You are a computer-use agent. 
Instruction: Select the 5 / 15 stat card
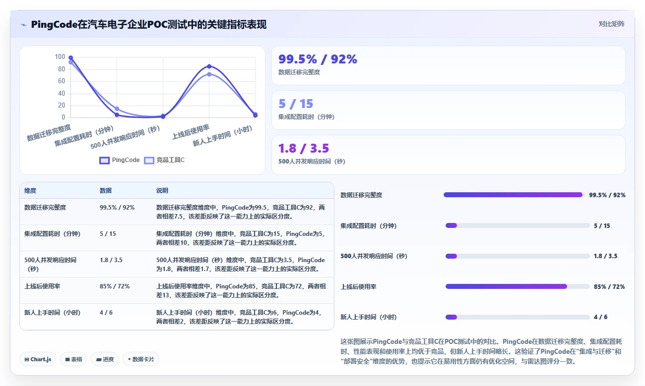pyautogui.click(x=448, y=110)
